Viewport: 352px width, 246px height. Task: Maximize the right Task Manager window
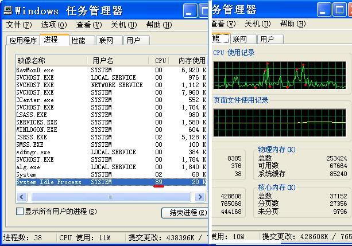tap(339, 10)
